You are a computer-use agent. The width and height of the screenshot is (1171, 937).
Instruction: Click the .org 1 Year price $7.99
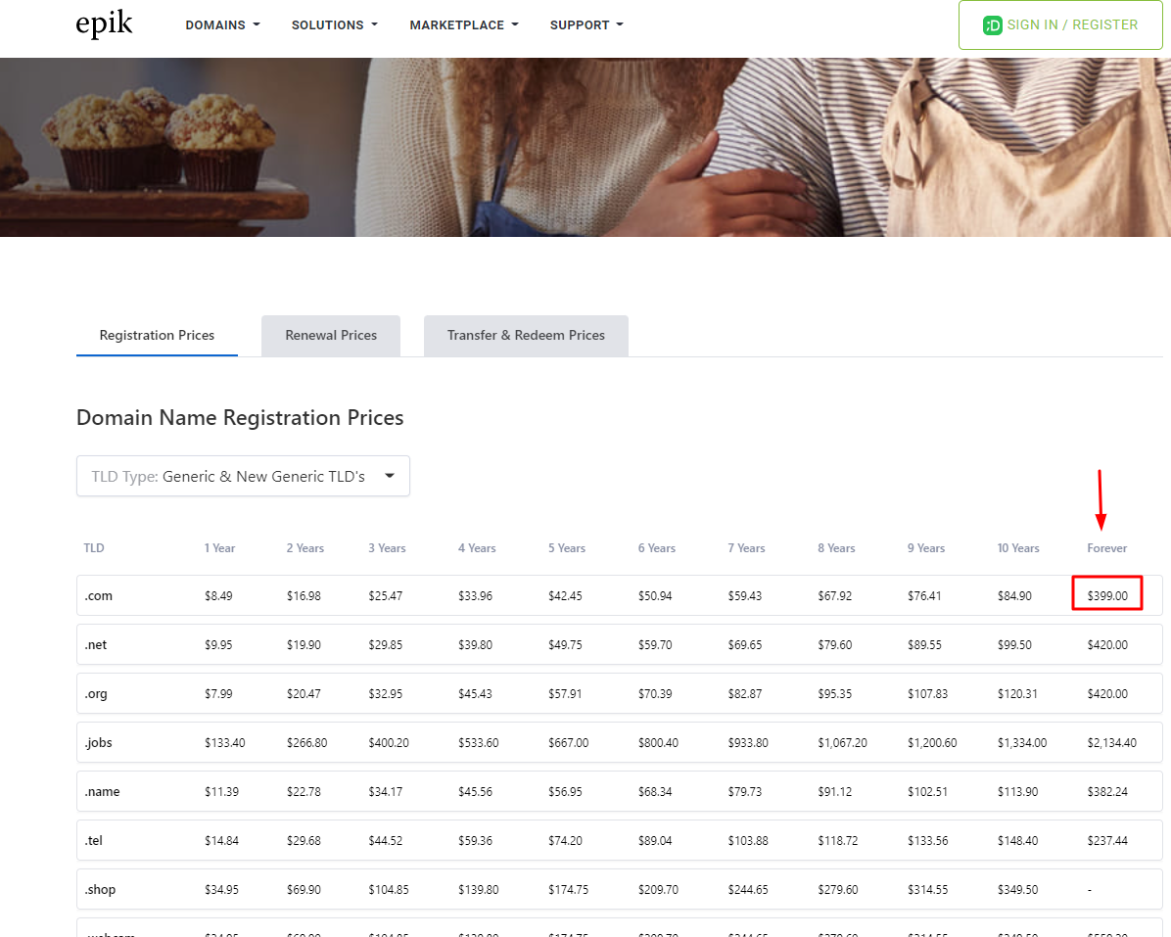point(219,693)
